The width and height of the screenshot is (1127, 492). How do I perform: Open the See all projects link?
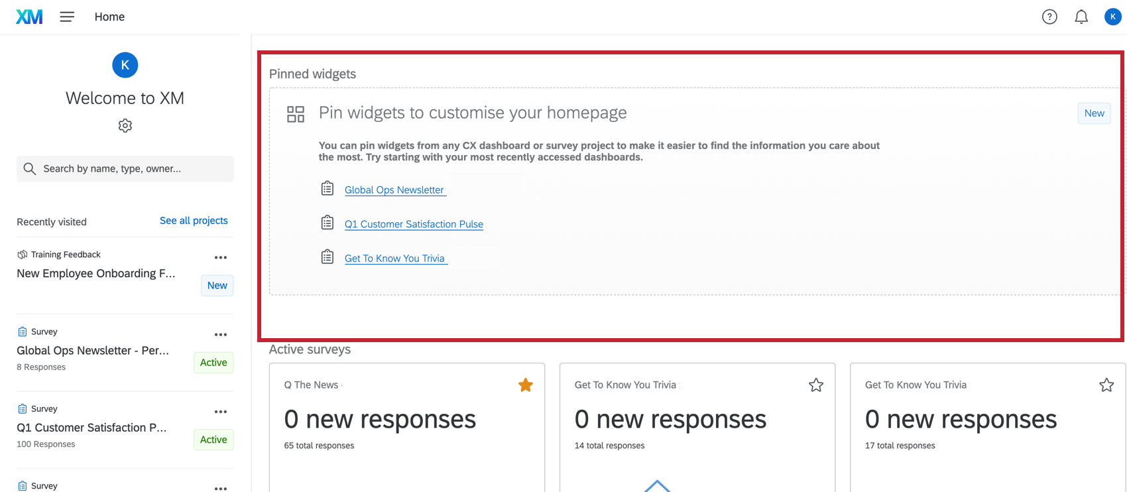click(x=194, y=220)
